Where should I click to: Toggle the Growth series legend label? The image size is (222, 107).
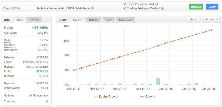click(150, 97)
